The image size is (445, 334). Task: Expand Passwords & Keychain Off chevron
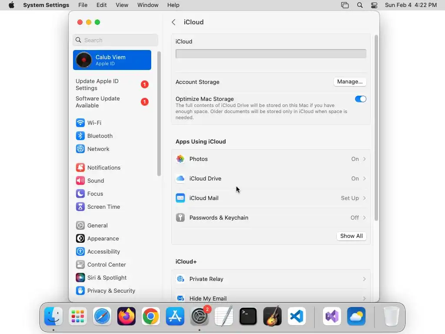click(x=365, y=218)
